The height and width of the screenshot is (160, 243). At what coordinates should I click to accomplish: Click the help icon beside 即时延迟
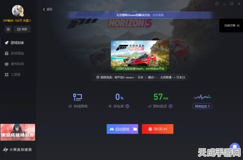pos(170,106)
